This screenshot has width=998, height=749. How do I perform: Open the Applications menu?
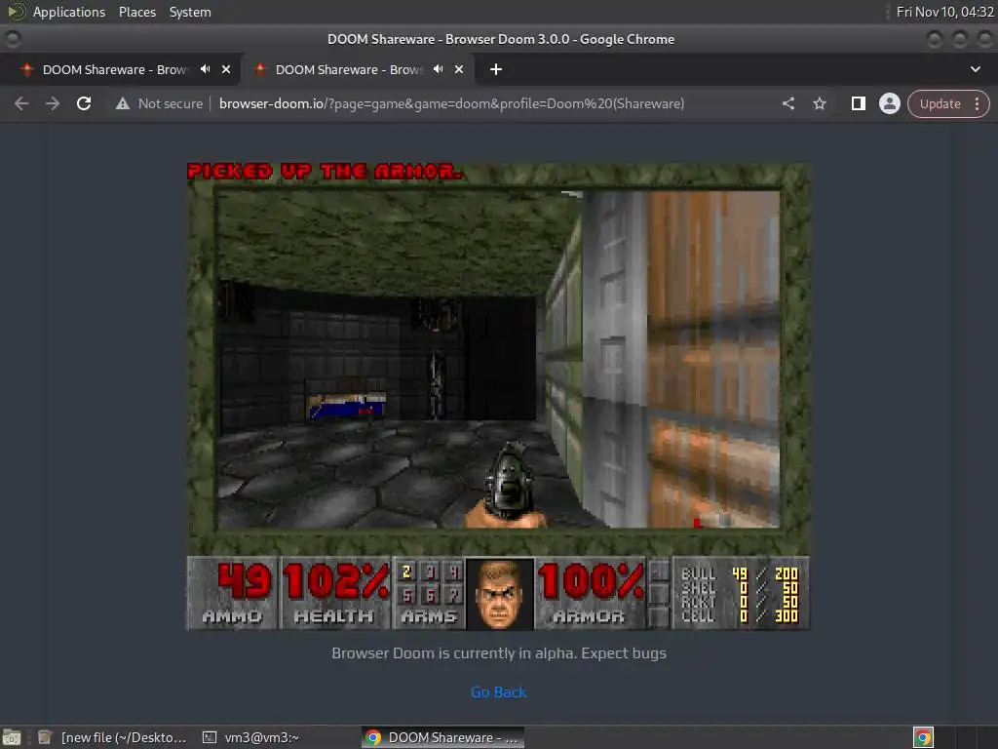pyautogui.click(x=69, y=12)
